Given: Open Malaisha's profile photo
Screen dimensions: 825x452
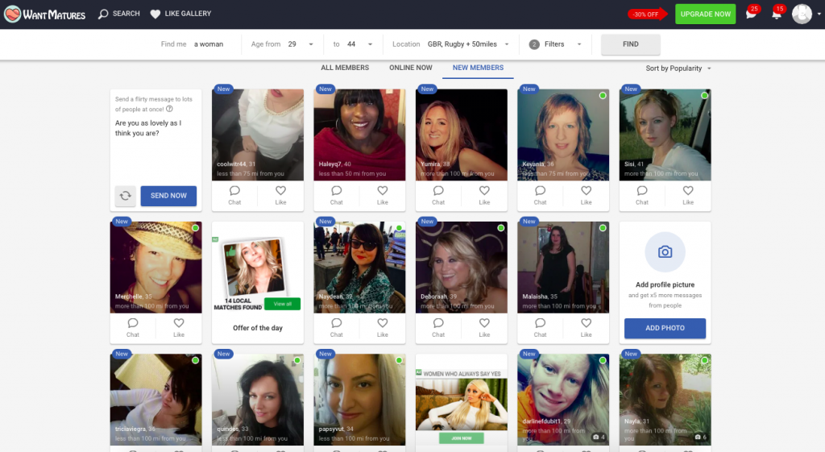Looking at the screenshot, I should pos(563,267).
